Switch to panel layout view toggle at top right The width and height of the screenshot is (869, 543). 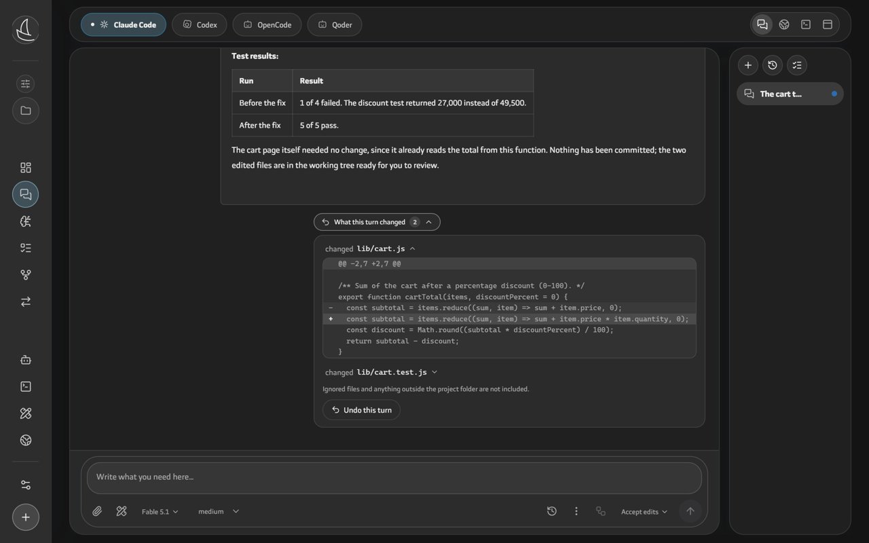click(828, 24)
